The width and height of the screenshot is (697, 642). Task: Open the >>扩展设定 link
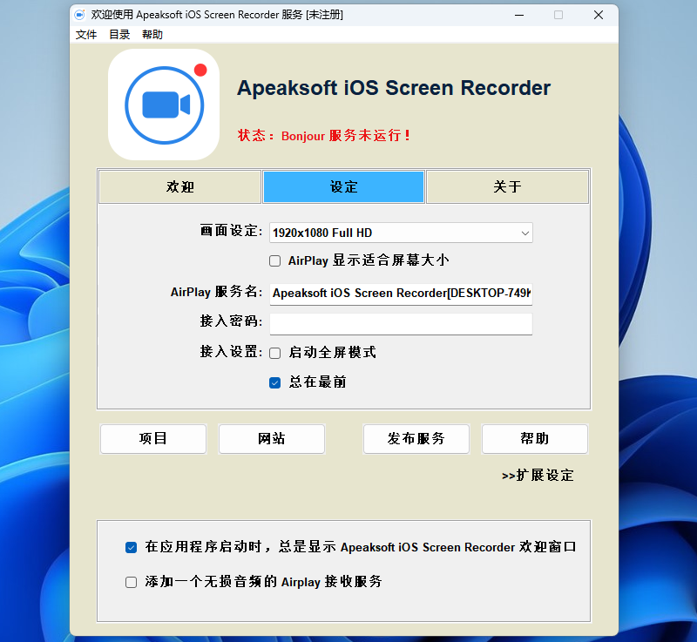(x=538, y=476)
